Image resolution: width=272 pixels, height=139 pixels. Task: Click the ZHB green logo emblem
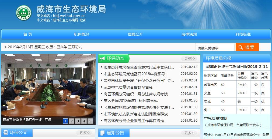[x=23, y=13]
